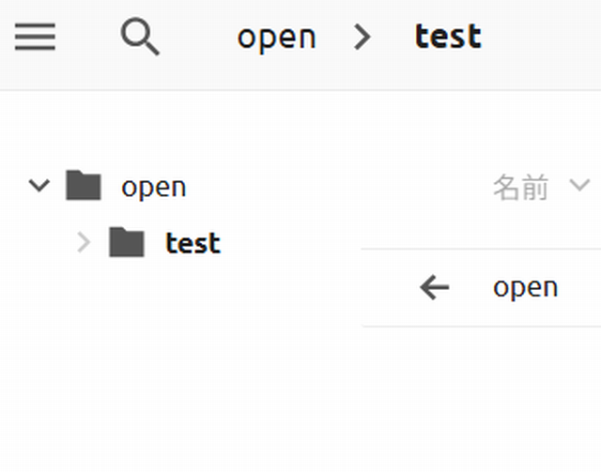
Task: Click blank space left of back arrow
Action: pos(387,288)
